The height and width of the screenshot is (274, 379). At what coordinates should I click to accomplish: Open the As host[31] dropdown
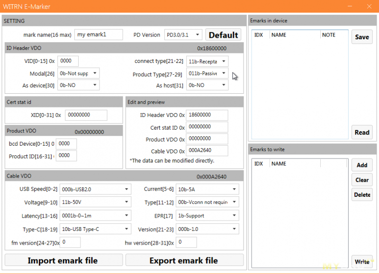coord(207,85)
